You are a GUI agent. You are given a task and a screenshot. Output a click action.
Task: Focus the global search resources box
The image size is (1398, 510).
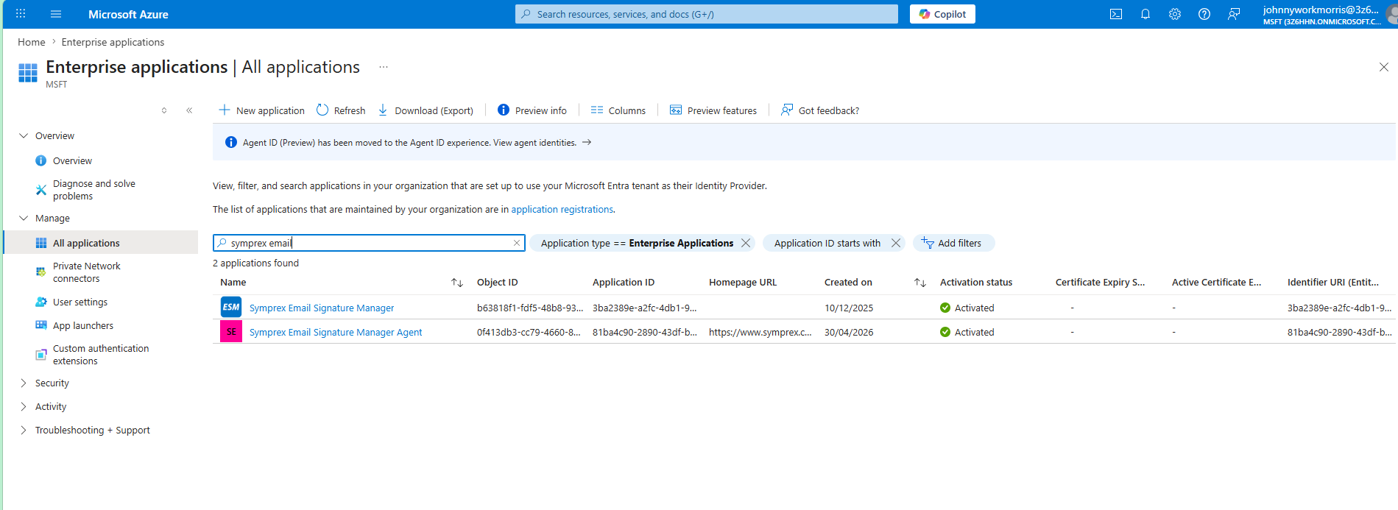707,14
